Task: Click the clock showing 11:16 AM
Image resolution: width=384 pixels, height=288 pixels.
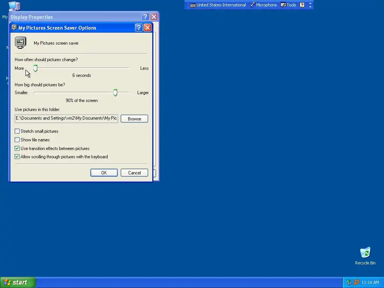Action: [x=370, y=282]
